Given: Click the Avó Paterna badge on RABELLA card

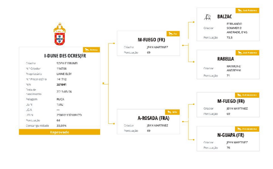Looking at the screenshot, I should point(247,53).
